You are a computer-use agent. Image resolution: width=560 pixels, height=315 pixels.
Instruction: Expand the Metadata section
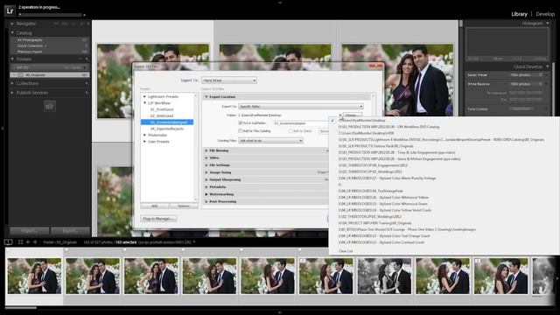click(x=206, y=187)
